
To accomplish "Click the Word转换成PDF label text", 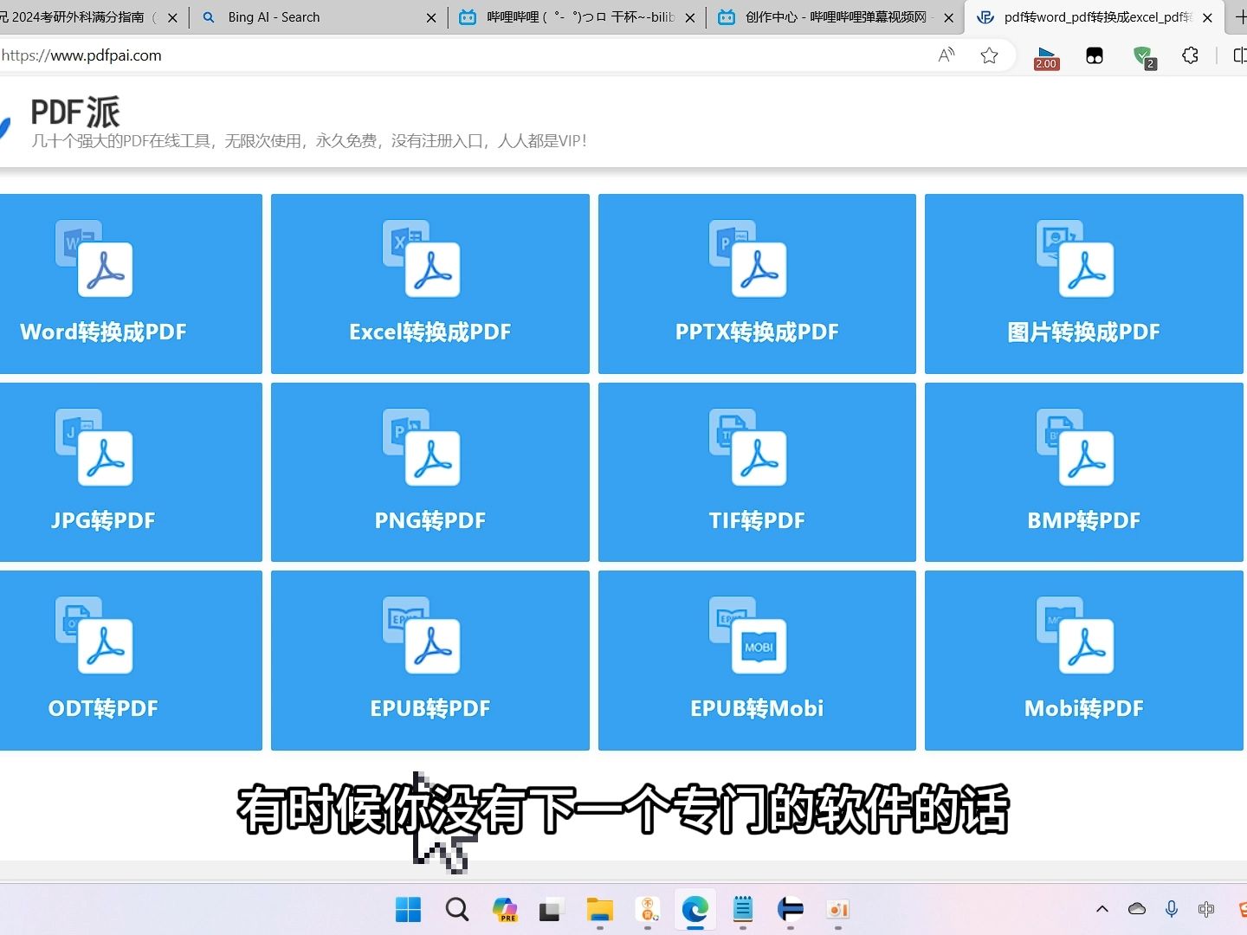I will coord(103,332).
